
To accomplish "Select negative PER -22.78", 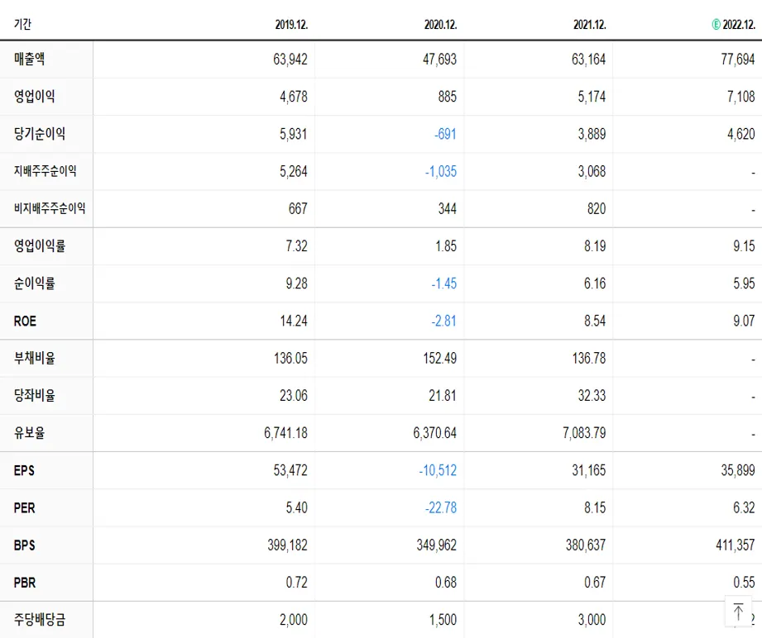I will click(x=441, y=508).
